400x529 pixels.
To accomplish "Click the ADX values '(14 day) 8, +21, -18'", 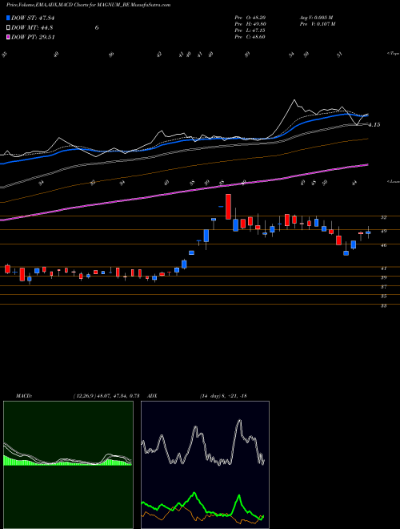I will click(x=223, y=396).
